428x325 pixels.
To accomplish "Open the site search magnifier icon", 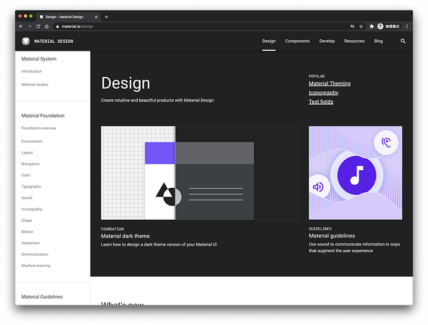I will 403,41.
